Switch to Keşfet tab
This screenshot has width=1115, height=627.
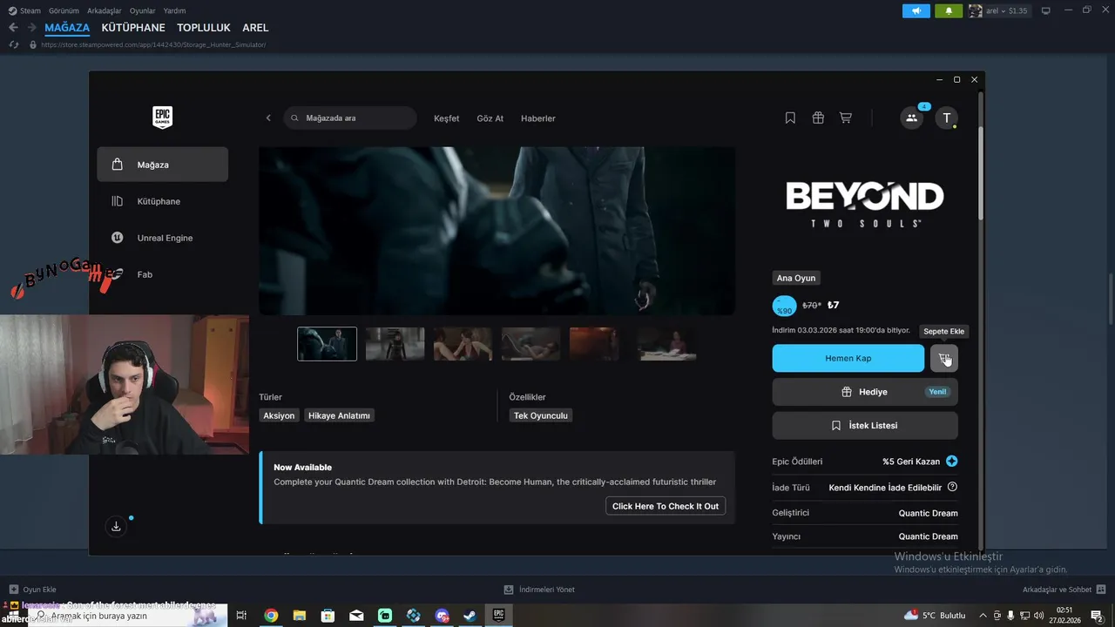(x=447, y=118)
